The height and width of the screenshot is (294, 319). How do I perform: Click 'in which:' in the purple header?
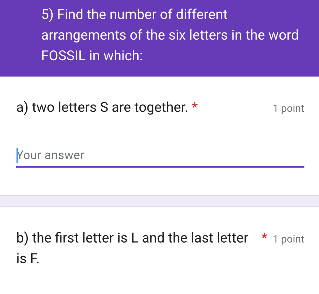(116, 55)
